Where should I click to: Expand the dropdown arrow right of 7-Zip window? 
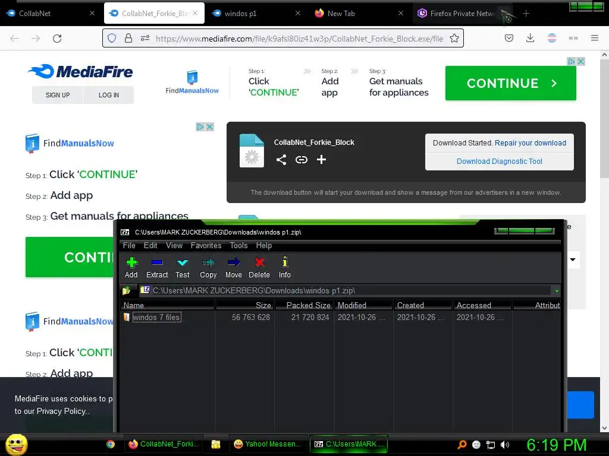(573, 259)
